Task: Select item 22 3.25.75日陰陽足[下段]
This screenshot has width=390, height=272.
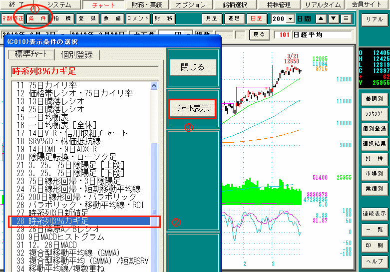Action: (81, 173)
